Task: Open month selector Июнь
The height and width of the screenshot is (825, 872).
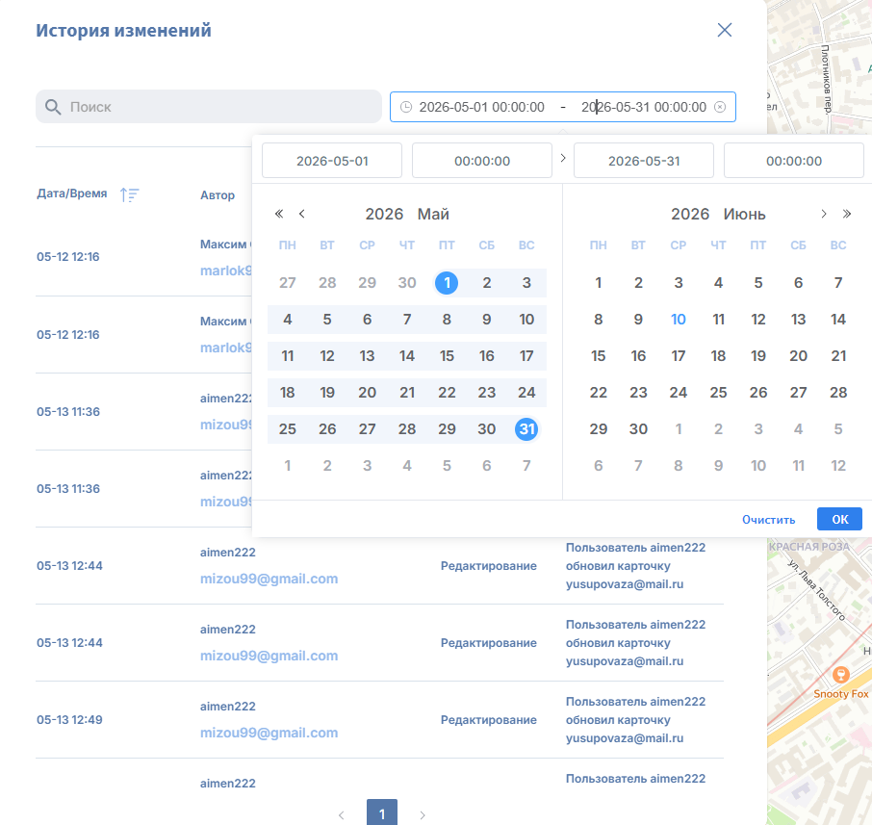Action: pos(745,214)
